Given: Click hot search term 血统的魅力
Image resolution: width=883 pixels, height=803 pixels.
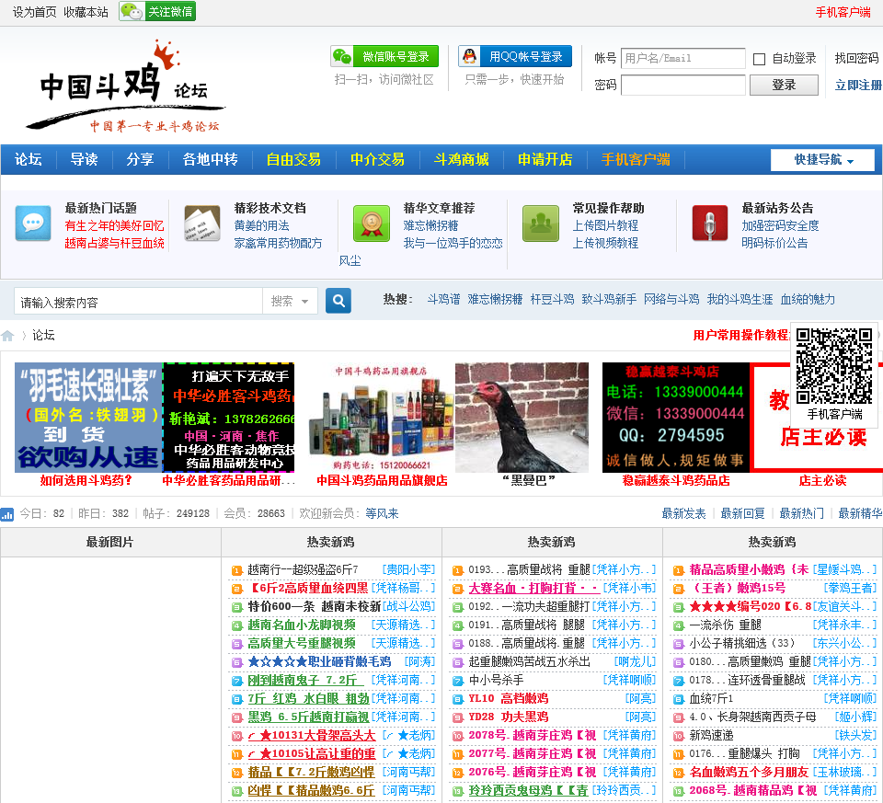Looking at the screenshot, I should [x=808, y=300].
